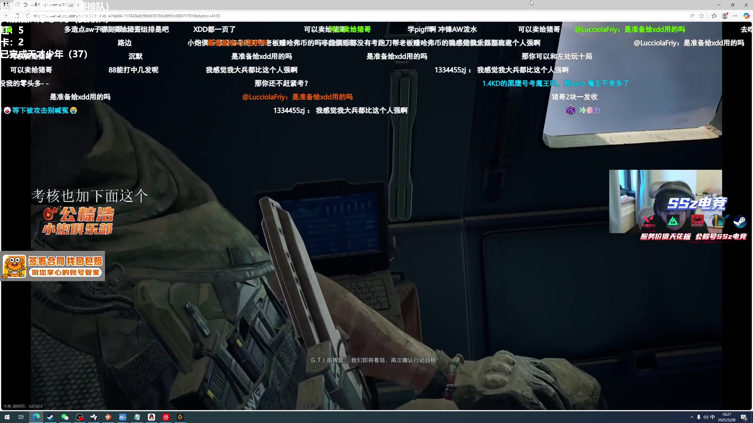Open Task View on the taskbar
The height and width of the screenshot is (423, 753).
coord(21,417)
